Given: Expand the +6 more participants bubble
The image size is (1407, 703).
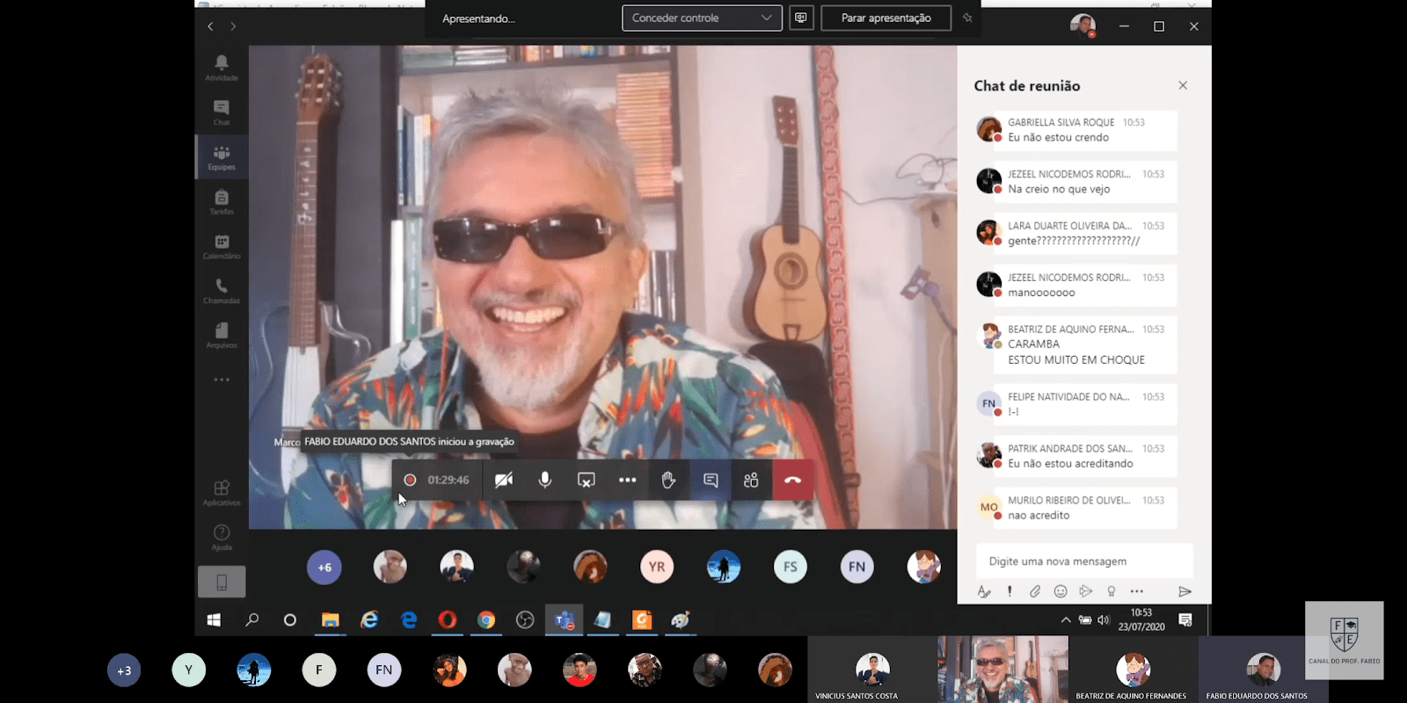Looking at the screenshot, I should pos(324,568).
